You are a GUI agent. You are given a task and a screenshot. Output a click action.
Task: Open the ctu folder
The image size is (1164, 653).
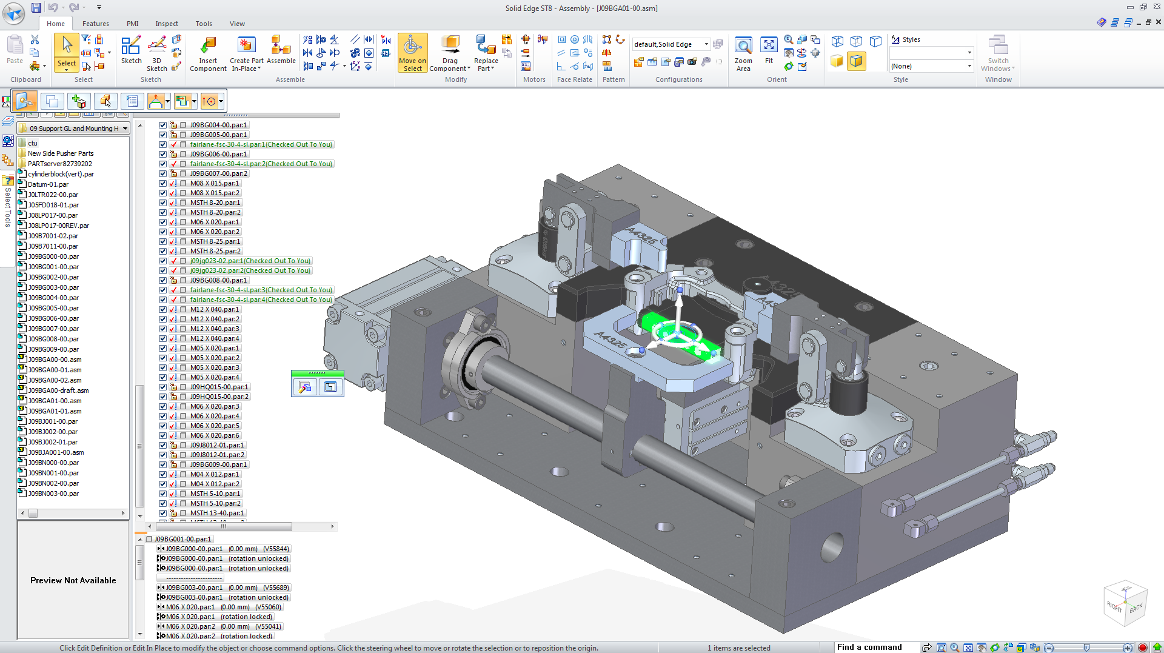pos(33,143)
